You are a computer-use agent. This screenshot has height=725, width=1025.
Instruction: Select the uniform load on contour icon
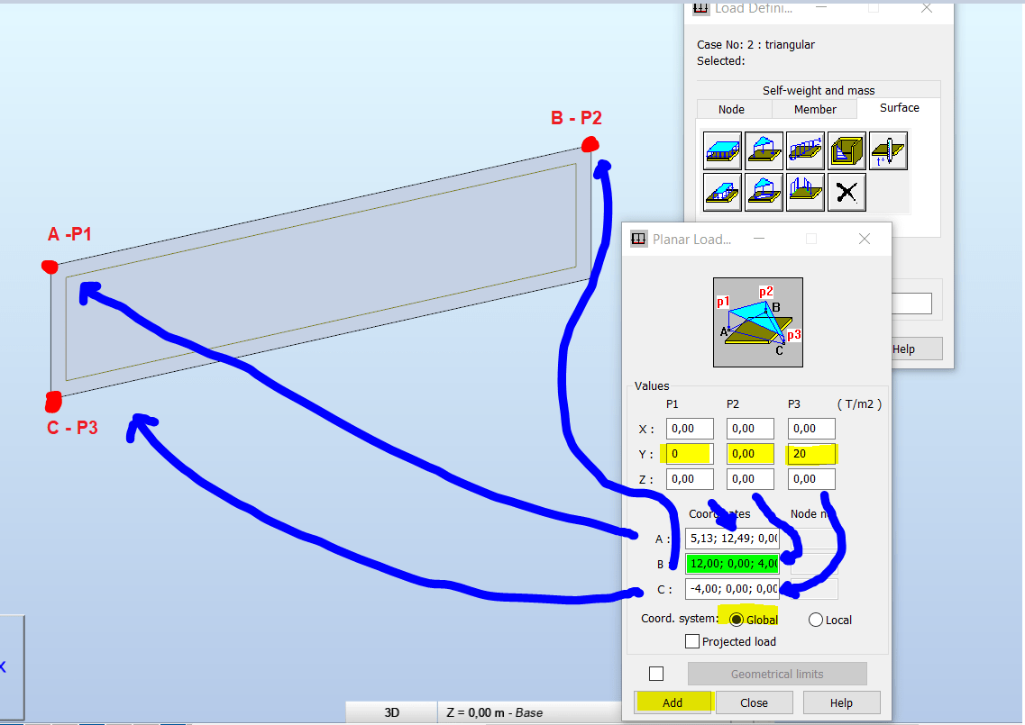pyautogui.click(x=722, y=192)
